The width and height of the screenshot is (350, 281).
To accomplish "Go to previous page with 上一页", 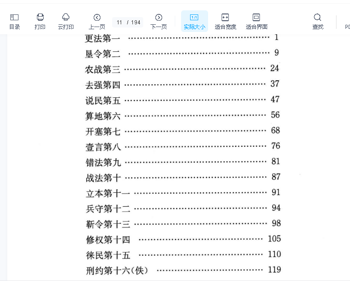I will 97,22.
